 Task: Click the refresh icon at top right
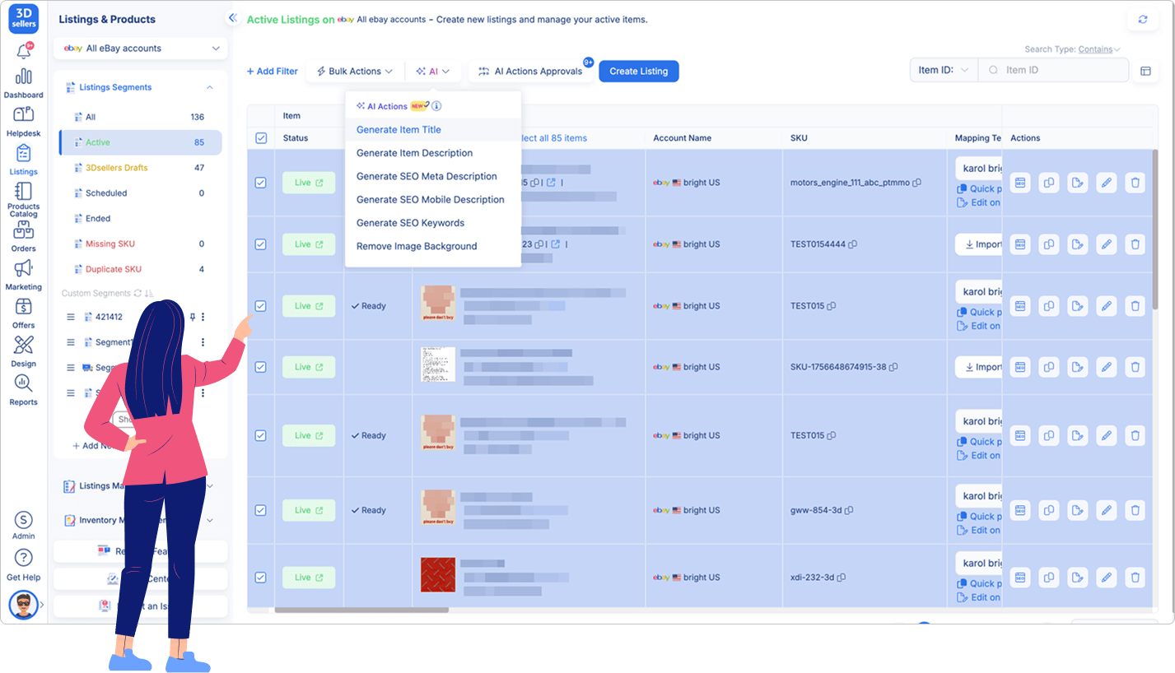tap(1142, 19)
